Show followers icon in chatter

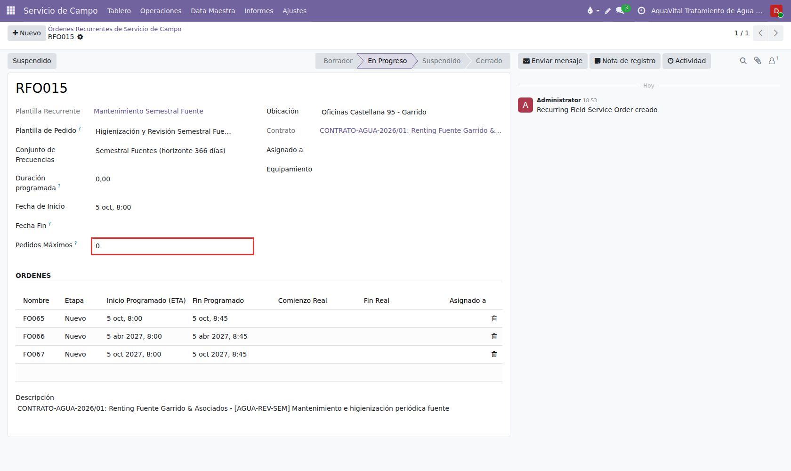[x=774, y=60]
